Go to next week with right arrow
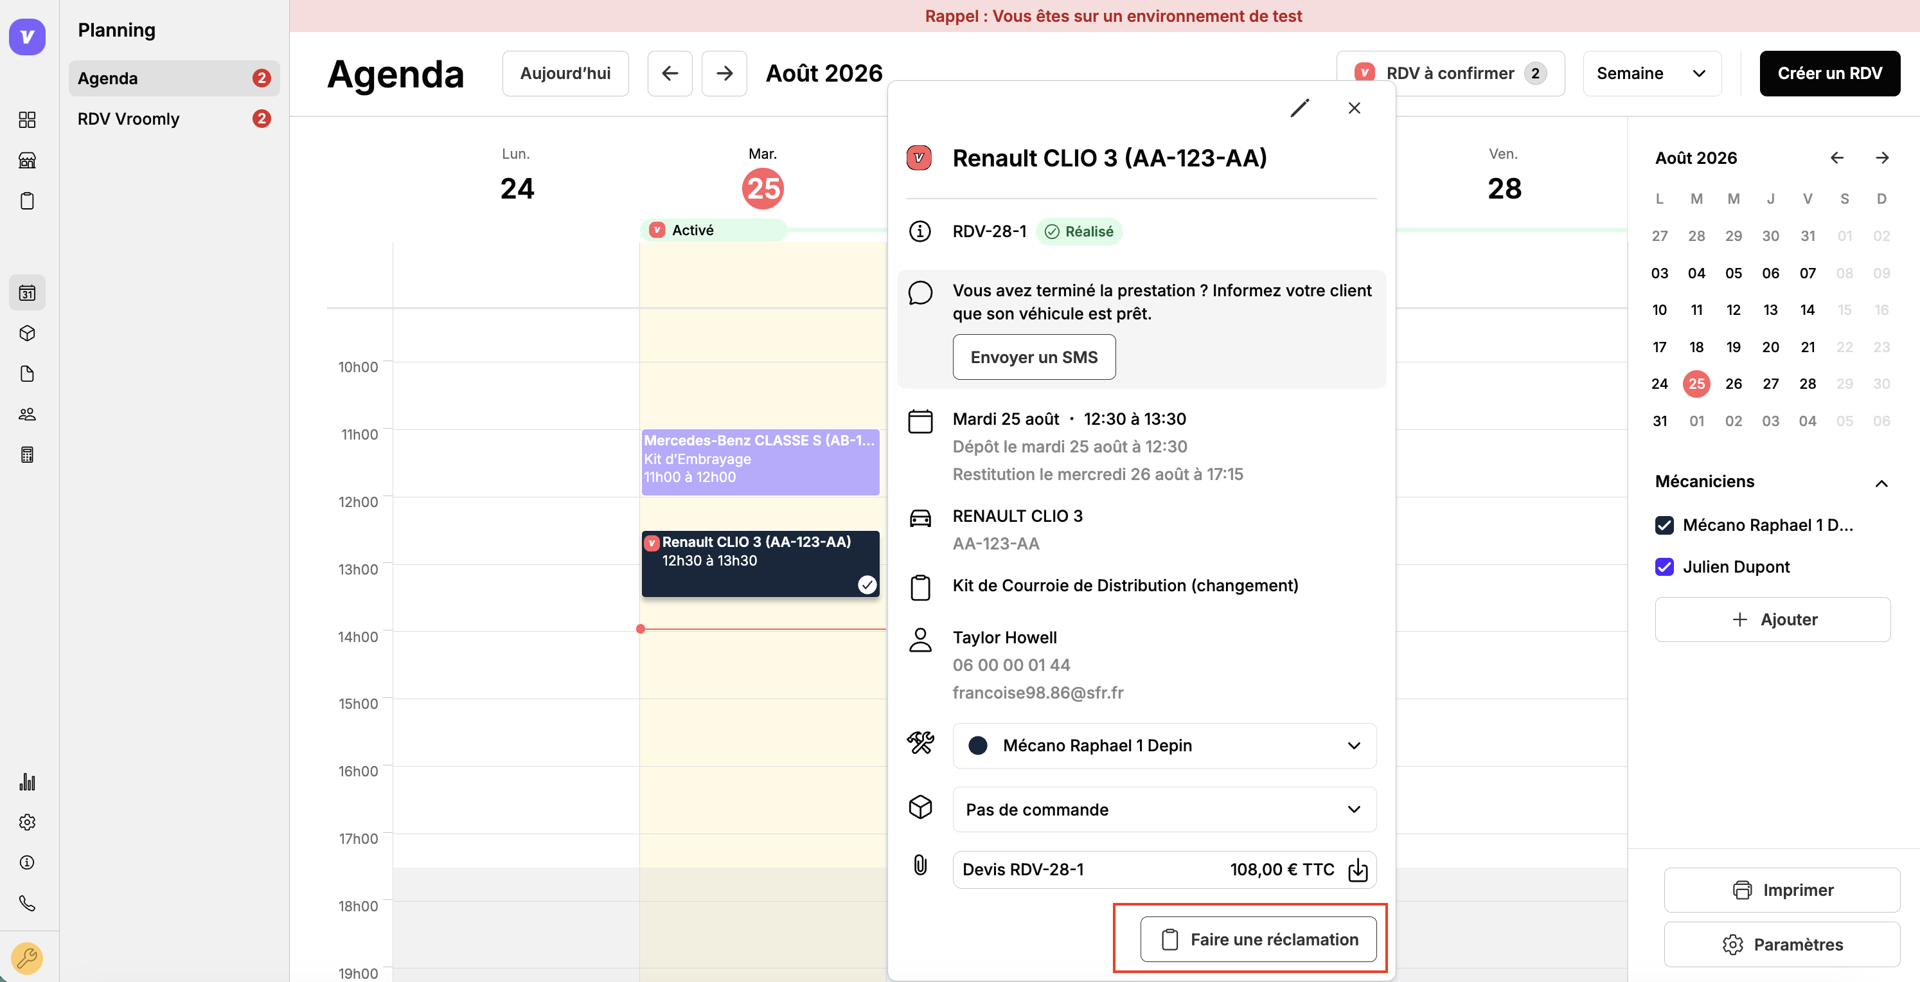Viewport: 1920px width, 982px height. point(724,73)
